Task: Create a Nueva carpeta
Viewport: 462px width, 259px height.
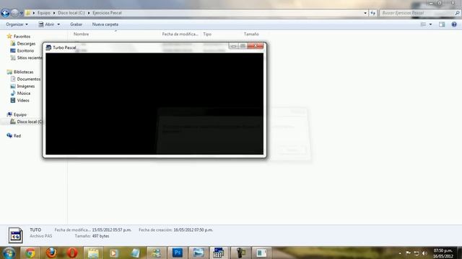Action: 105,24
